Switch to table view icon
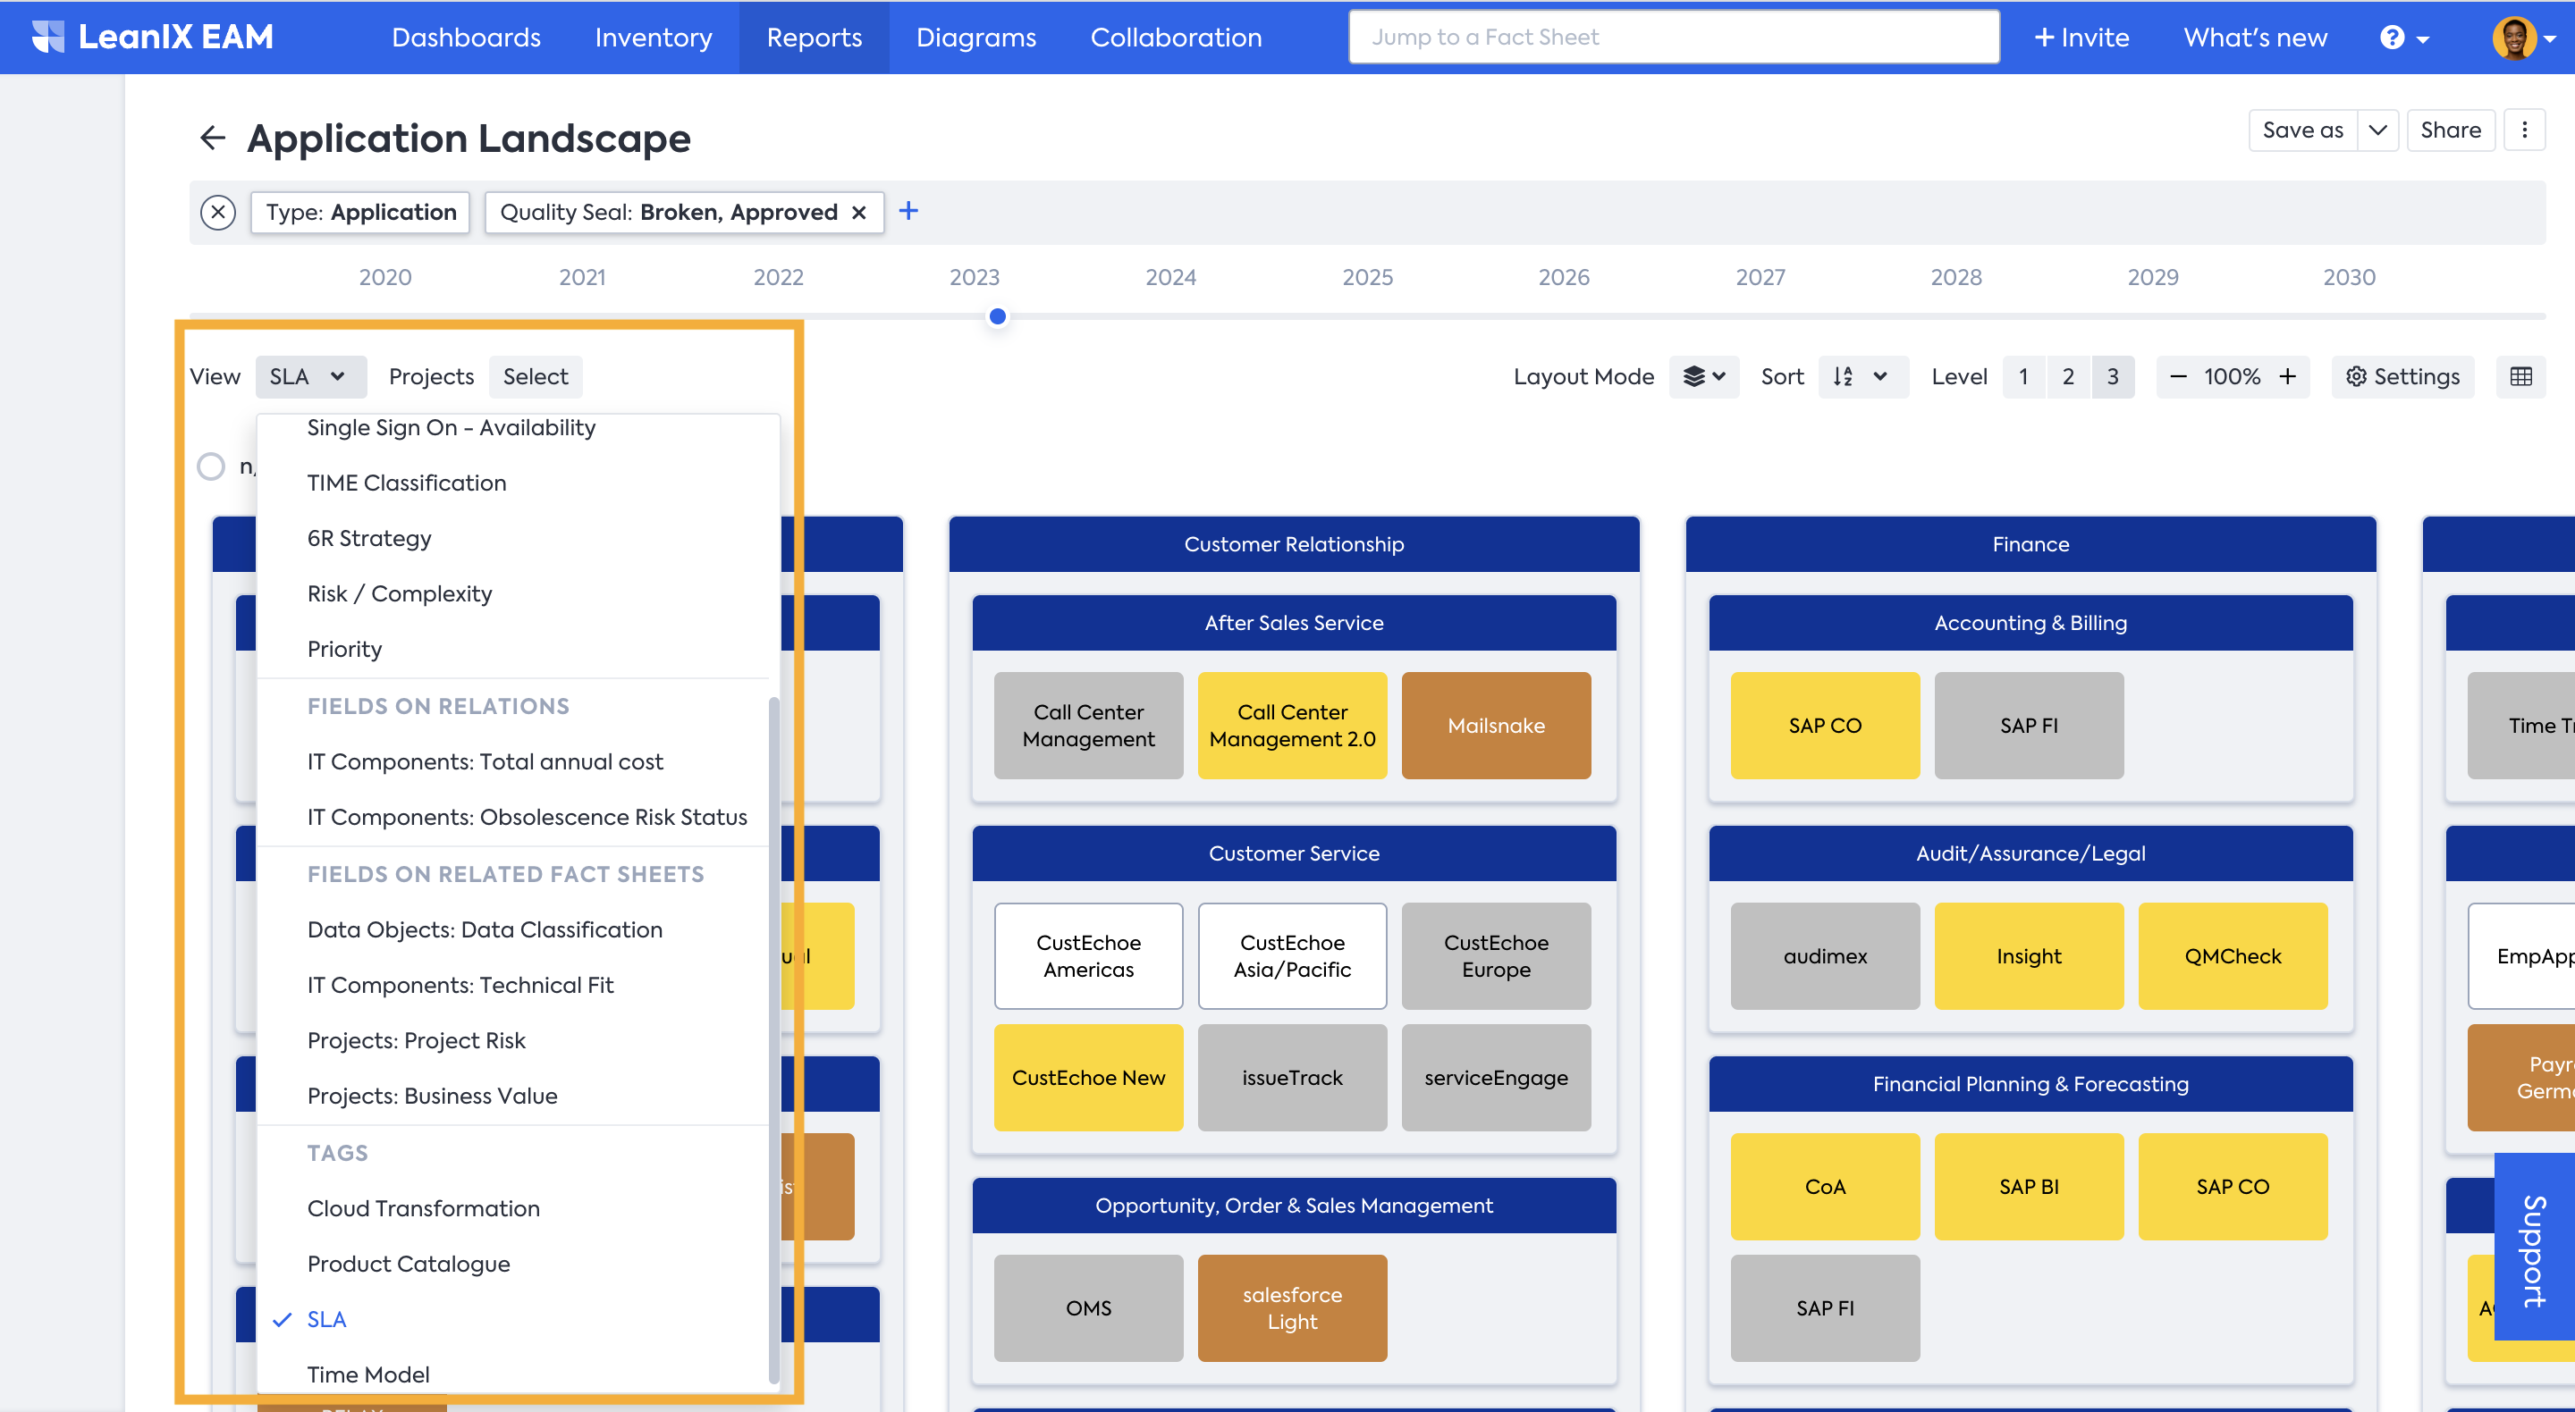Viewport: 2575px width, 1412px height. (x=2520, y=377)
